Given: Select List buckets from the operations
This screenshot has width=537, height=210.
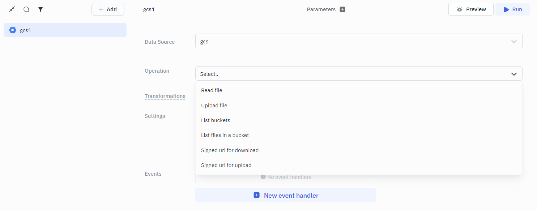Looking at the screenshot, I should pyautogui.click(x=216, y=120).
